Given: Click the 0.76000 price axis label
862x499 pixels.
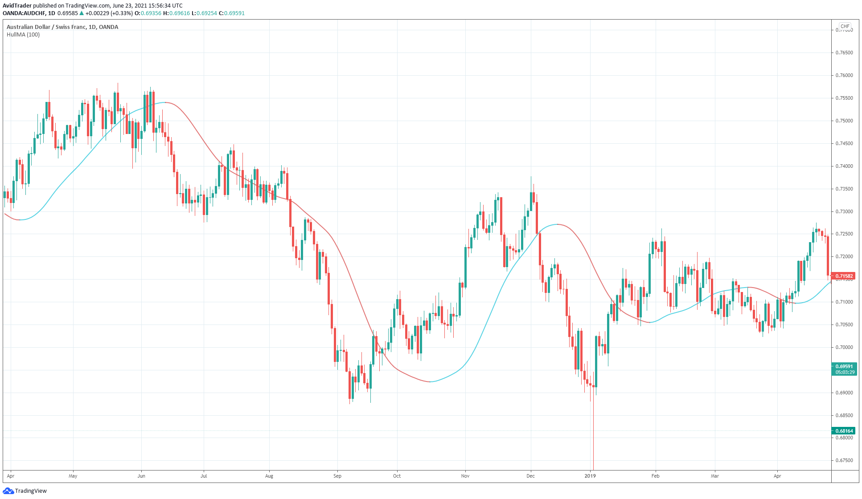Looking at the screenshot, I should click(x=844, y=75).
